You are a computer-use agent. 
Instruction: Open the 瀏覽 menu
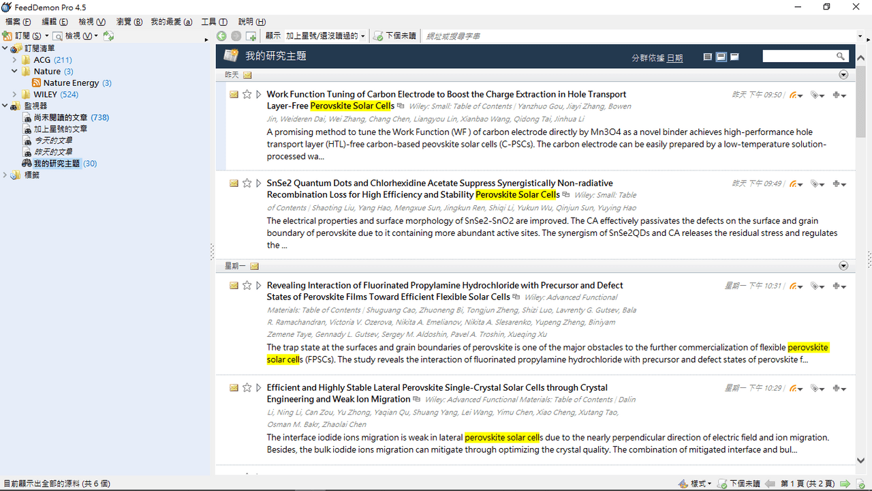click(129, 22)
